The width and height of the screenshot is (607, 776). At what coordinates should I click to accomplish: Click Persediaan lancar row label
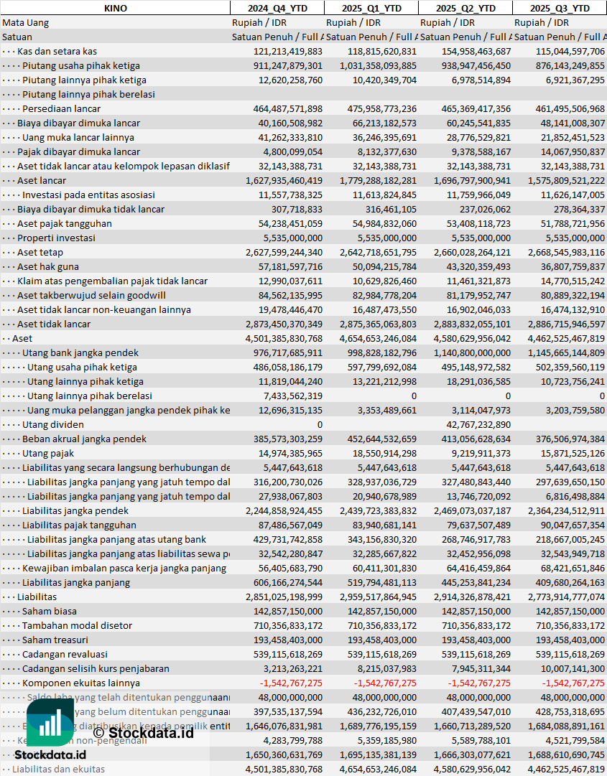[x=61, y=109]
